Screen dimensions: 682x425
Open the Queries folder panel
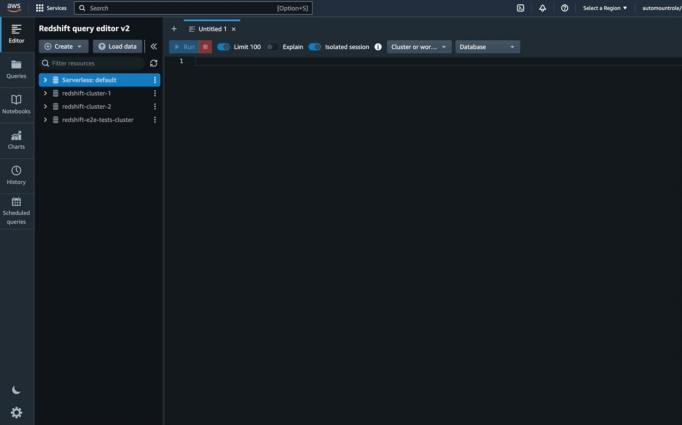17,70
